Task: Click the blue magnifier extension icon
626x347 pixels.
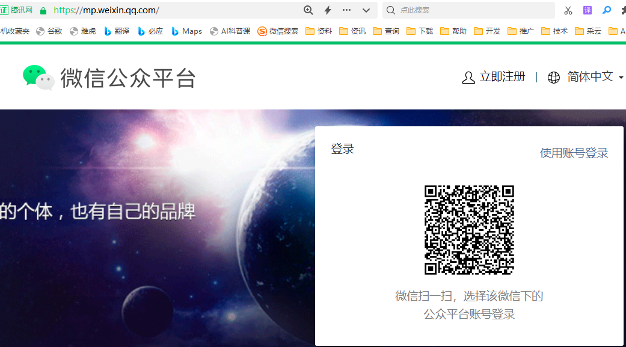Action: coord(606,10)
